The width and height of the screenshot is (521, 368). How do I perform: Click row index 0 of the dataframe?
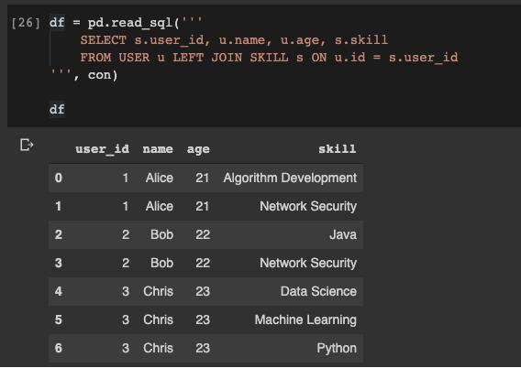[59, 178]
